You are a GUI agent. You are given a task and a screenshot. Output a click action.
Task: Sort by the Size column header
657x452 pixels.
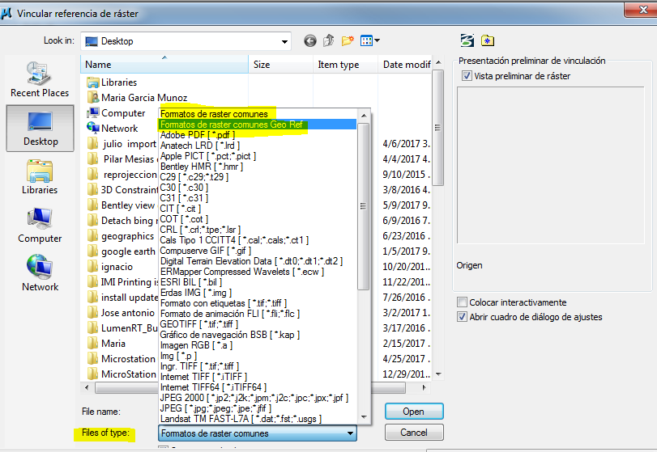(281, 65)
